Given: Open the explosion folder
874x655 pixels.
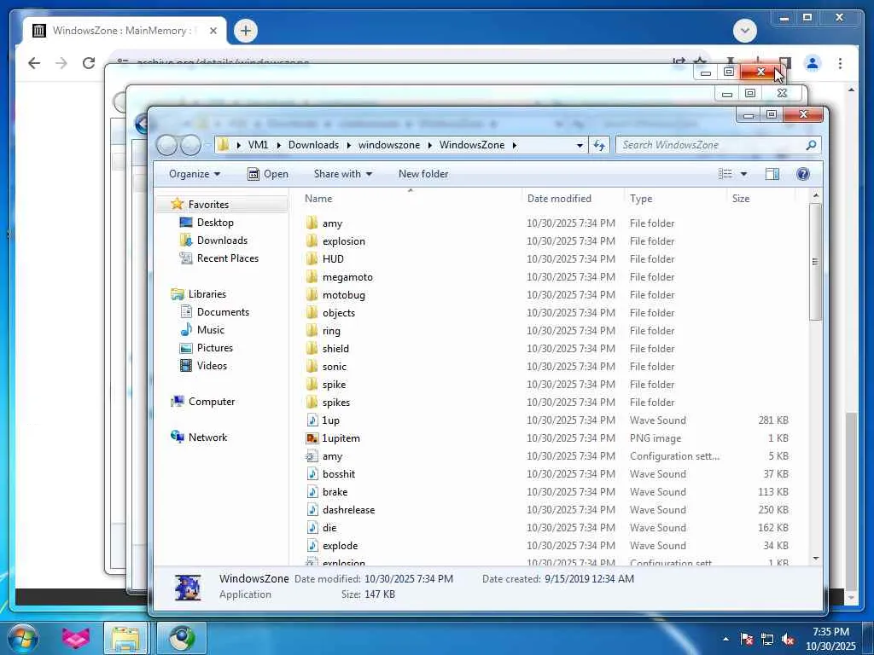Looking at the screenshot, I should coord(343,241).
